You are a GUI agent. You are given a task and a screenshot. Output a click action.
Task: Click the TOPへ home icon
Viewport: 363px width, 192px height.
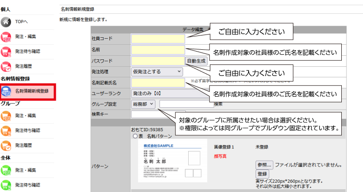click(6, 22)
